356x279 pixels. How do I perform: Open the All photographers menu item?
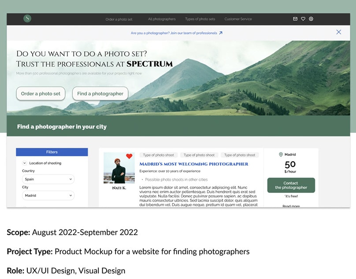coord(161,19)
